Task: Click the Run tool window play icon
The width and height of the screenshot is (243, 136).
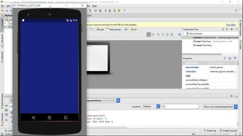Action: click(6, 131)
